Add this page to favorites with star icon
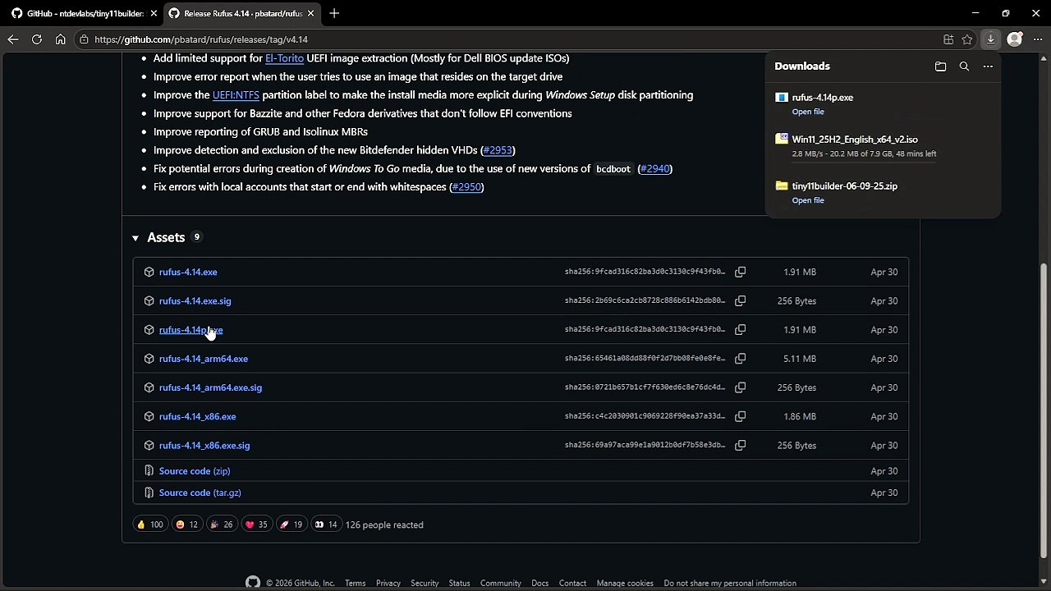 (x=967, y=39)
